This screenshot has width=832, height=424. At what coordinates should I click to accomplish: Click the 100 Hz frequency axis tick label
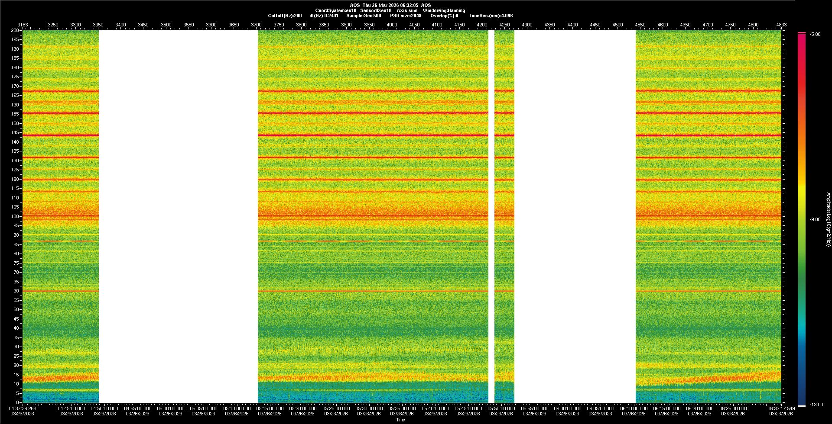[15, 216]
